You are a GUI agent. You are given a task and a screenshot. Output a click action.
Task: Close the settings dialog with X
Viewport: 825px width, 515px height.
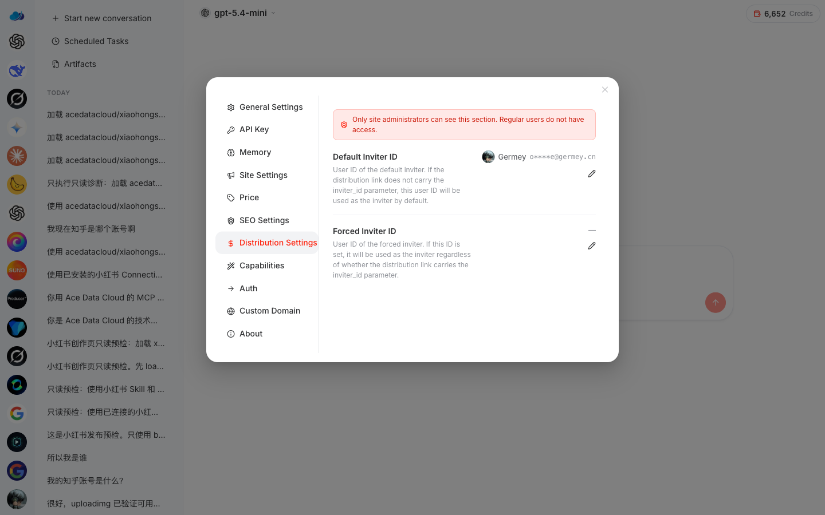pyautogui.click(x=605, y=90)
